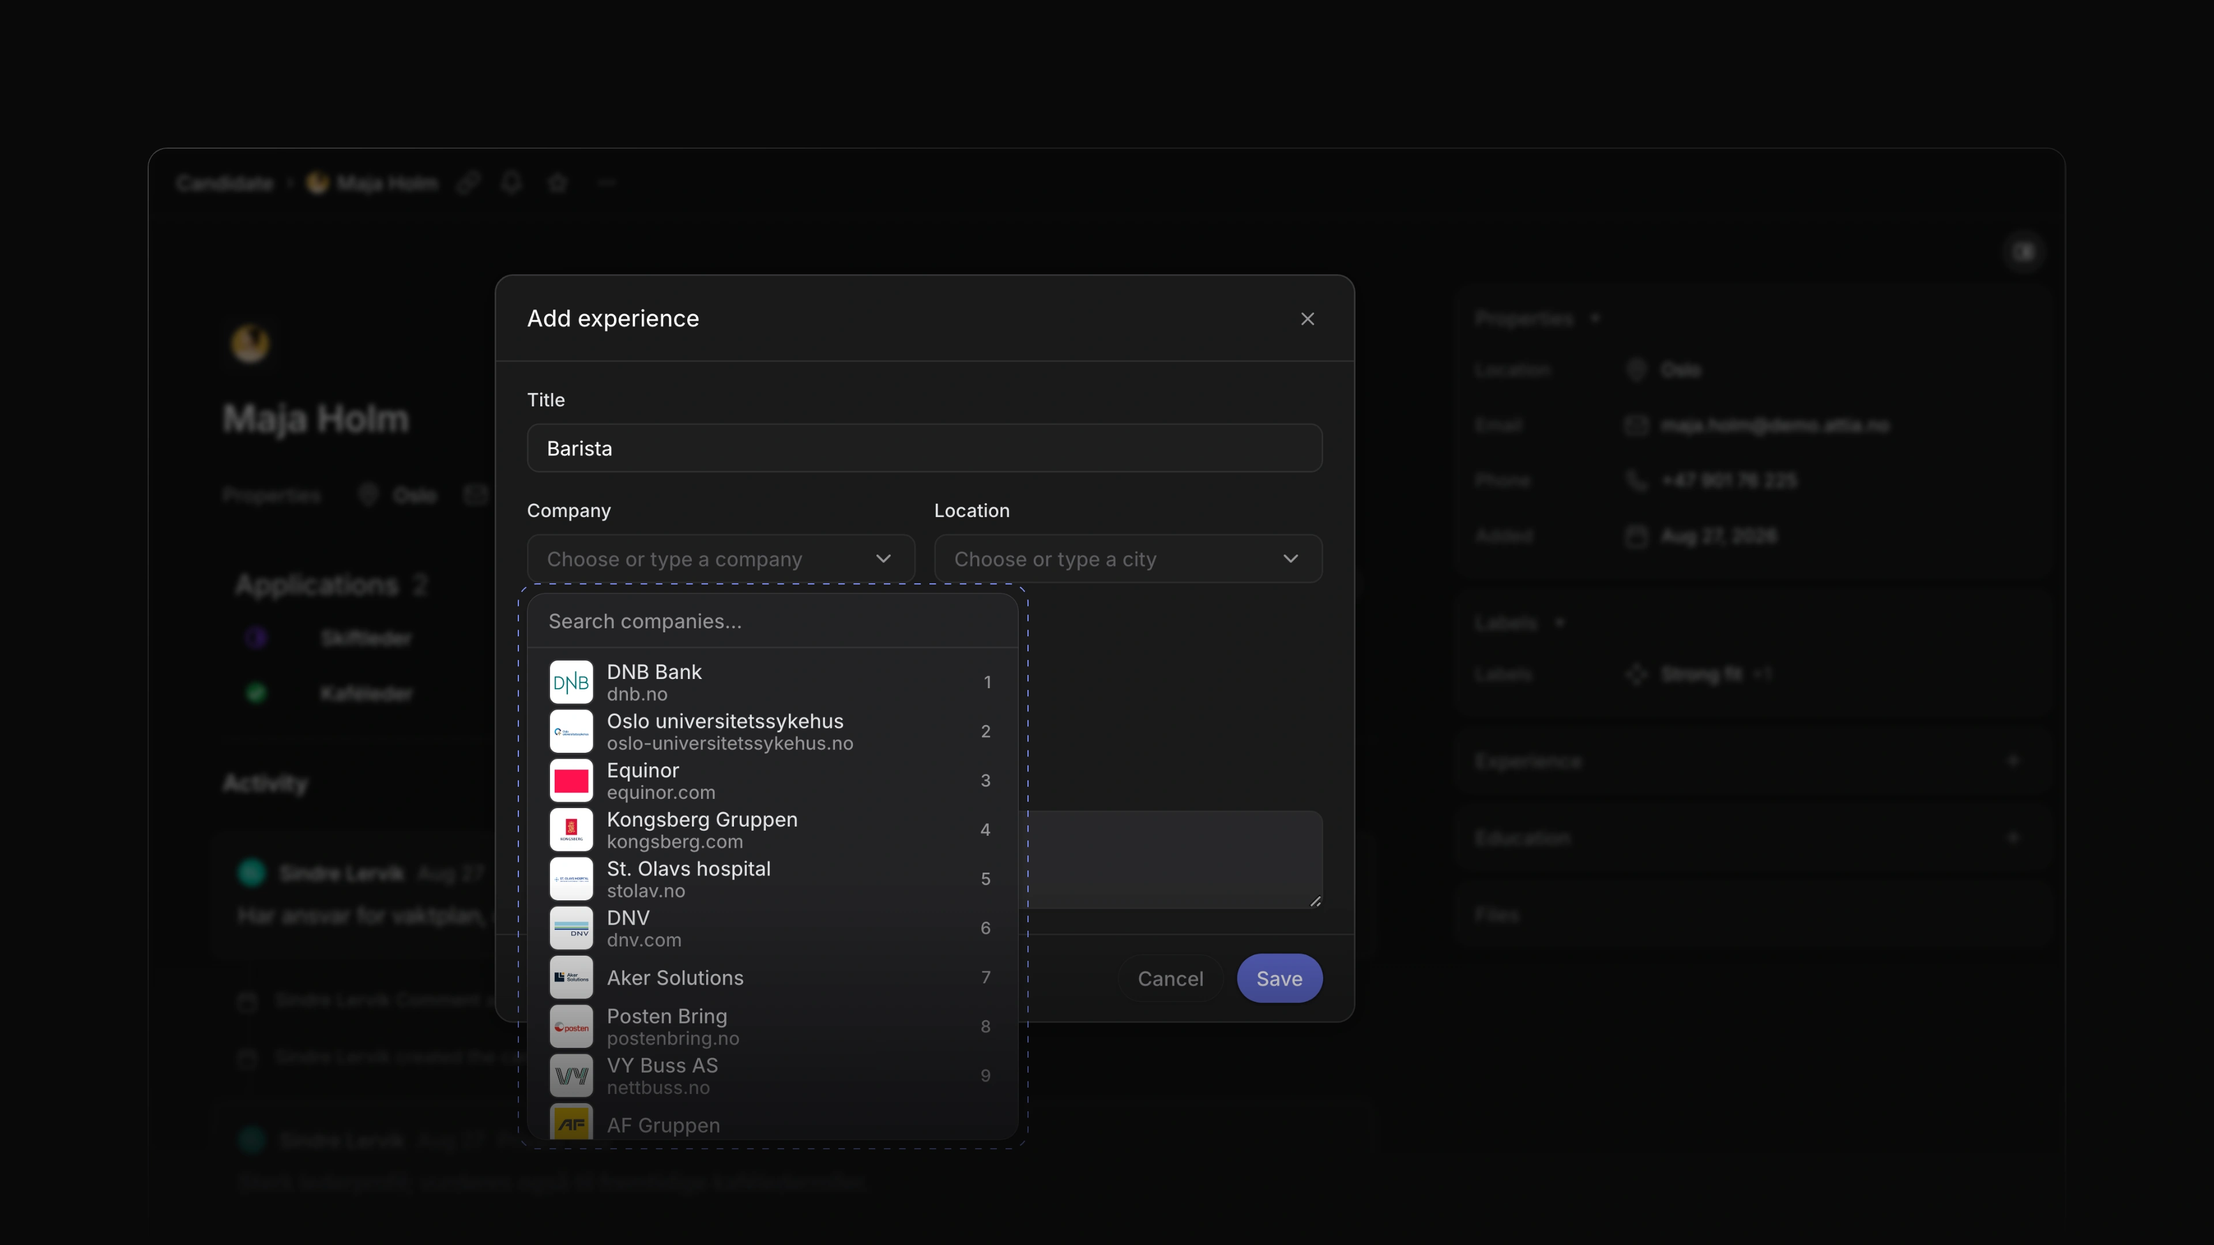Click the VY logo icon
The width and height of the screenshot is (2214, 1245).
[571, 1076]
